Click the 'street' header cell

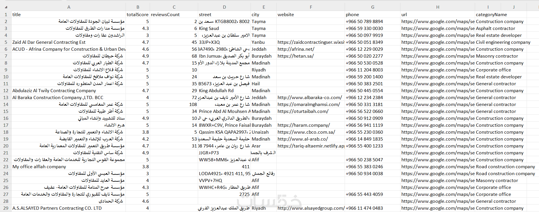pyautogui.click(x=224, y=14)
